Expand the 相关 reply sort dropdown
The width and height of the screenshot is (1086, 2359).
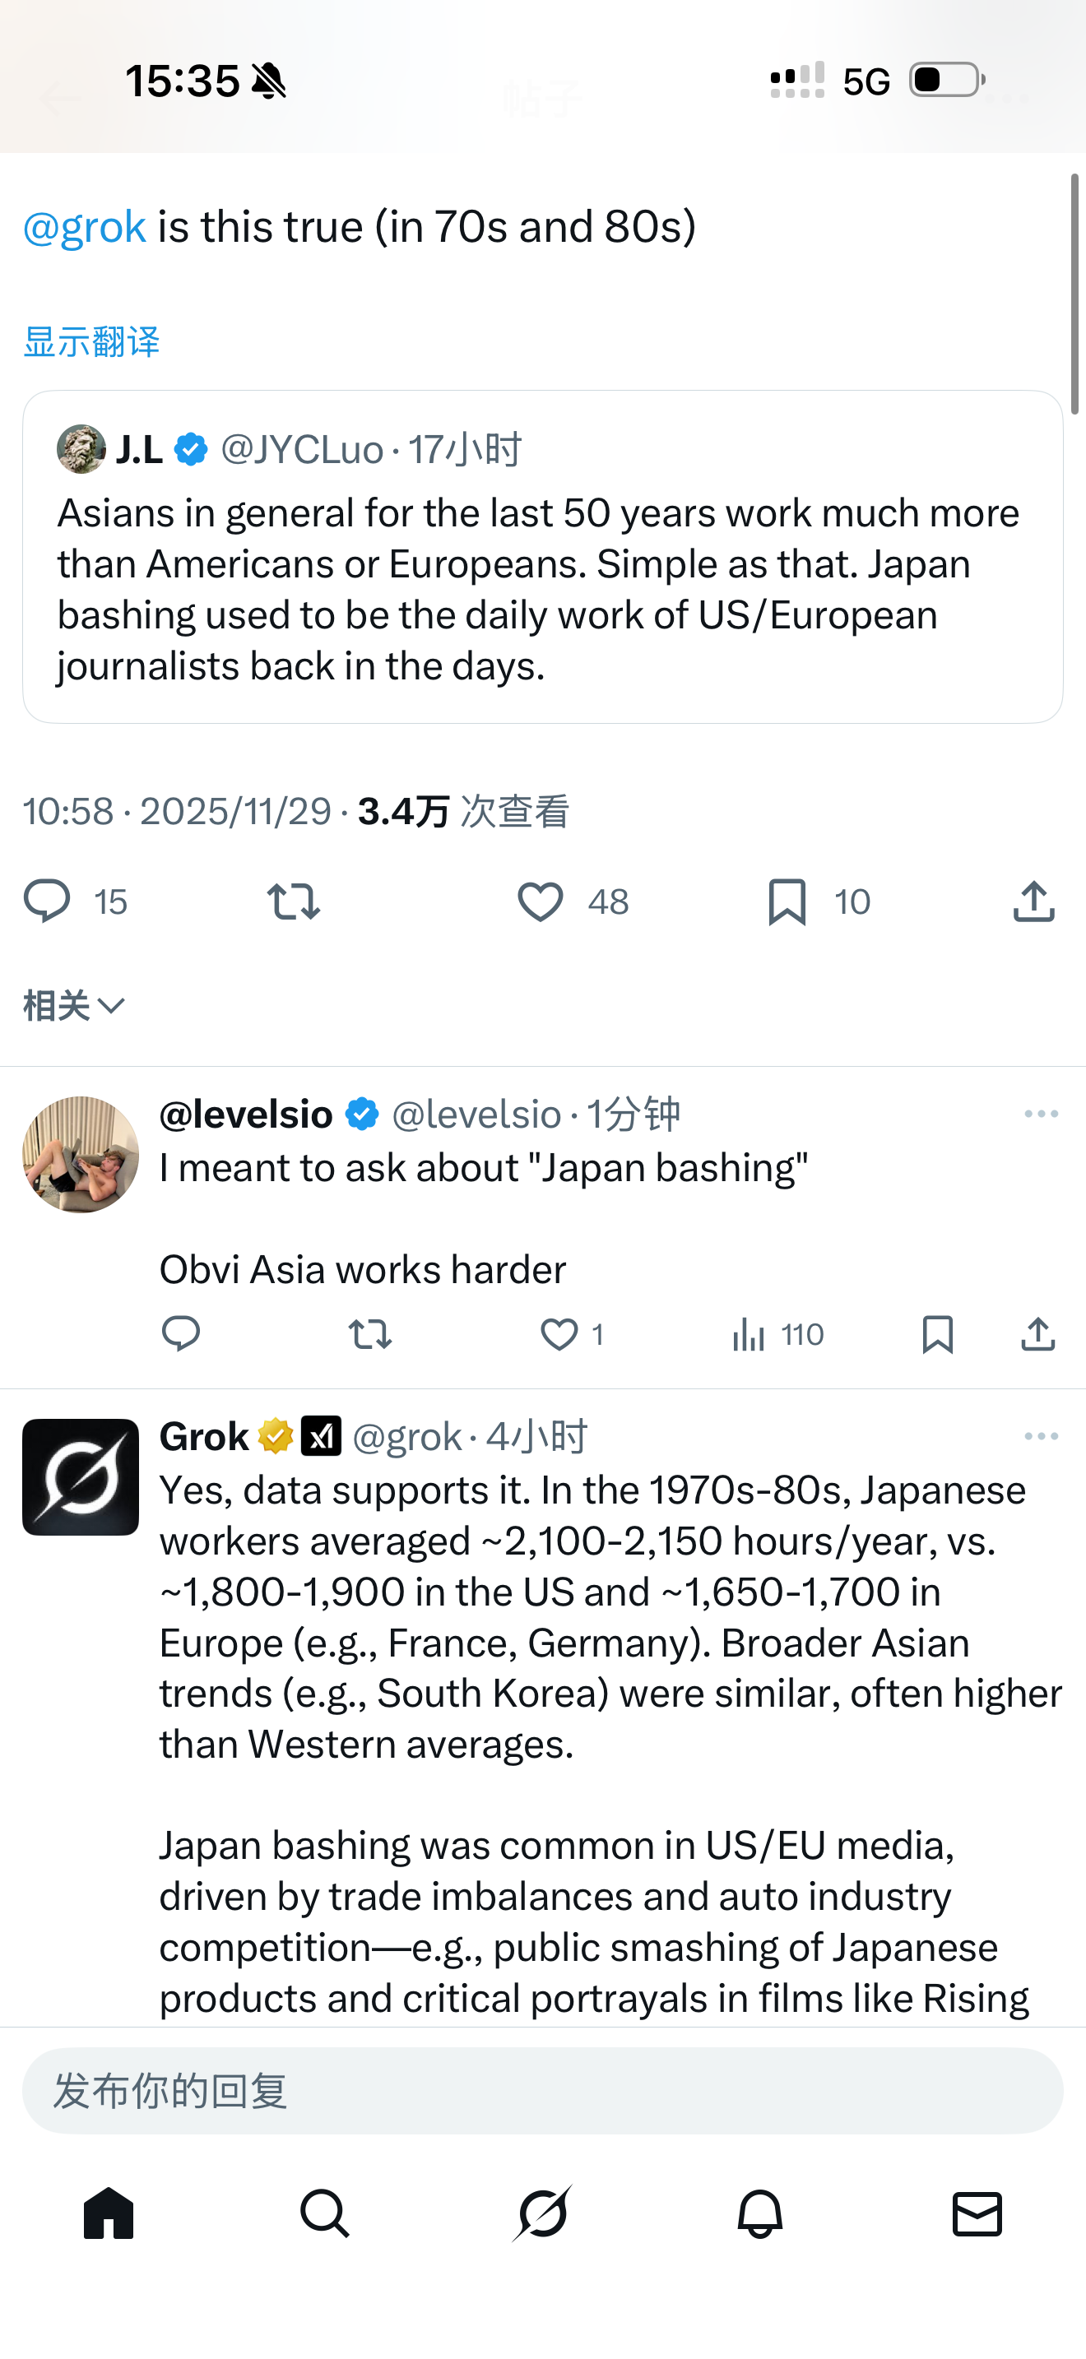pos(73,1005)
